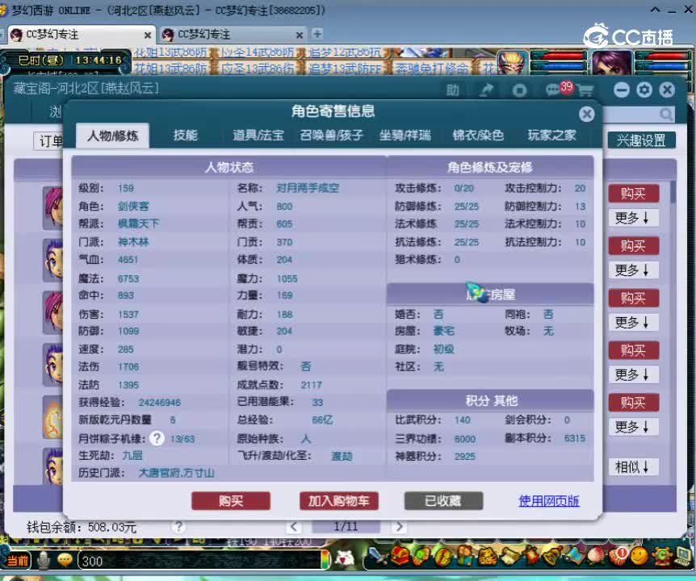Click the search magnifier icon in 藏宝阁
The height and width of the screenshot is (581, 696).
665,115
